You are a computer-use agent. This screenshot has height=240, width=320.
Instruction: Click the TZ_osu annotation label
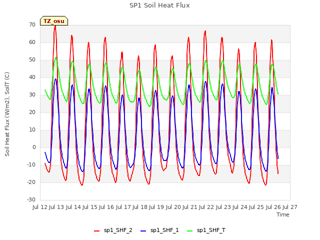pos(54,21)
